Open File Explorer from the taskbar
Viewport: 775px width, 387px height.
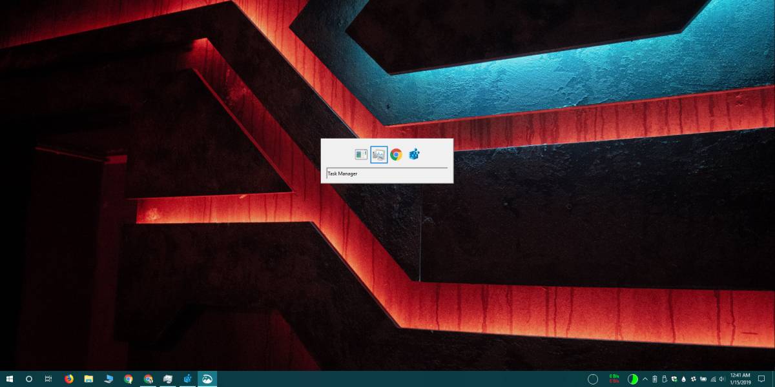coord(87,379)
